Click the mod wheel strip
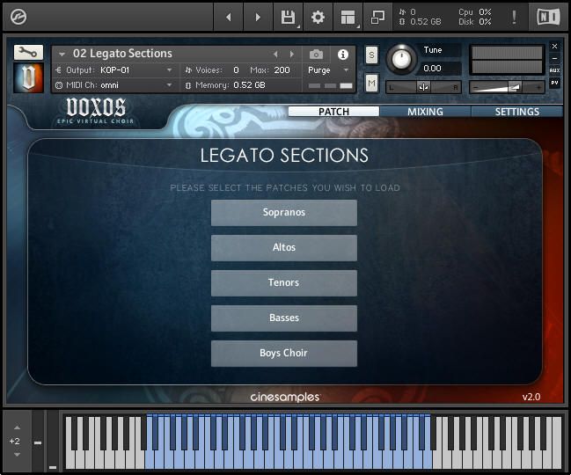This screenshot has width=571, height=475. 53,442
